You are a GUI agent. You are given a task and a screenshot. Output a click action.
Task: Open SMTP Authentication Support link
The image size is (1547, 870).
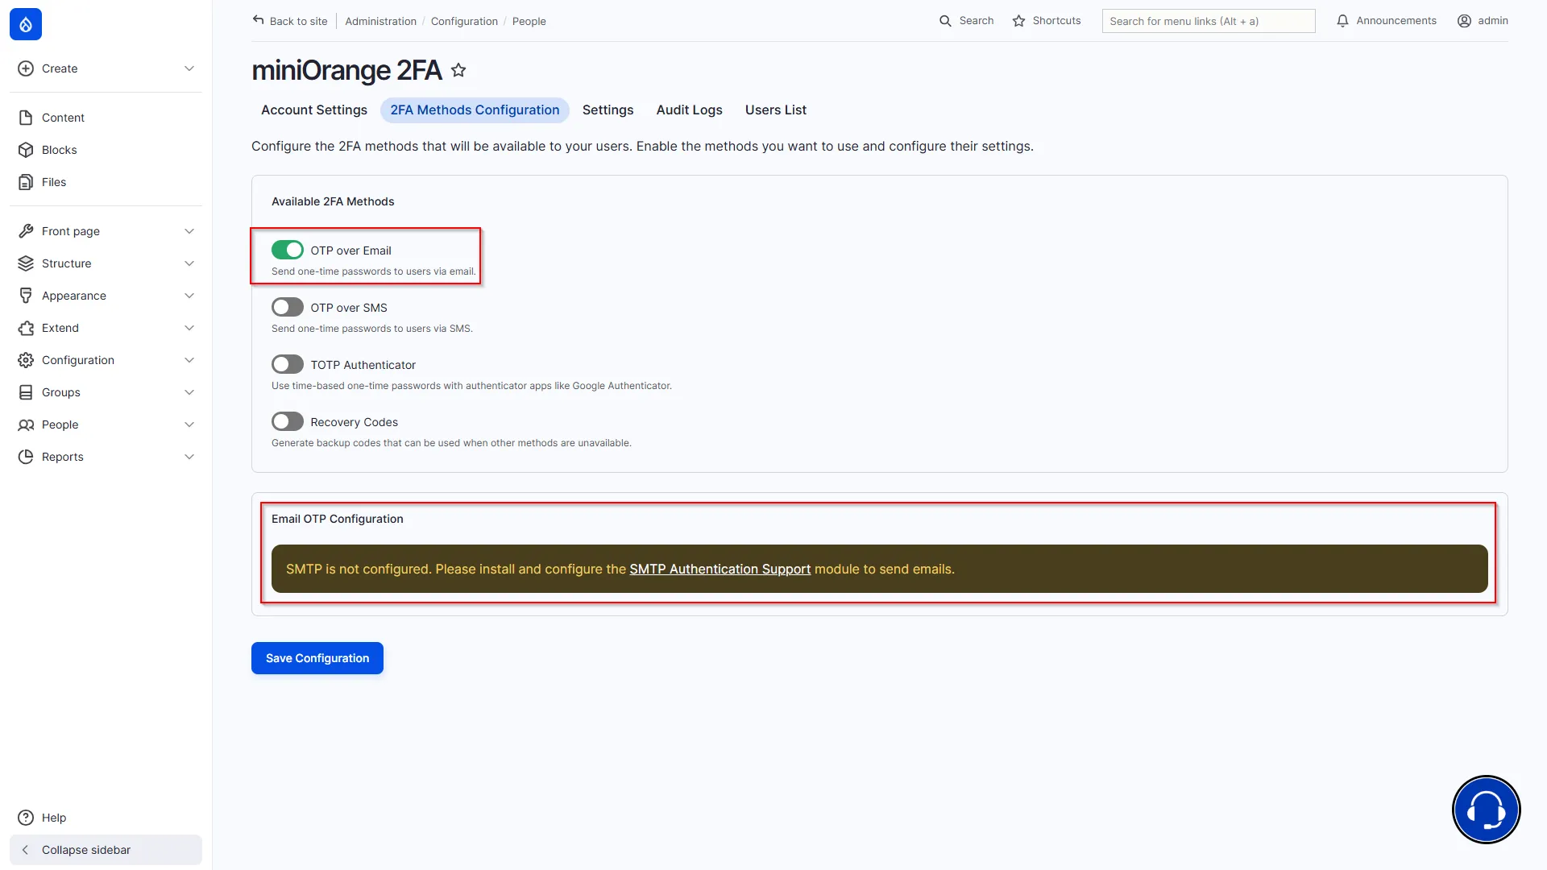click(x=720, y=569)
